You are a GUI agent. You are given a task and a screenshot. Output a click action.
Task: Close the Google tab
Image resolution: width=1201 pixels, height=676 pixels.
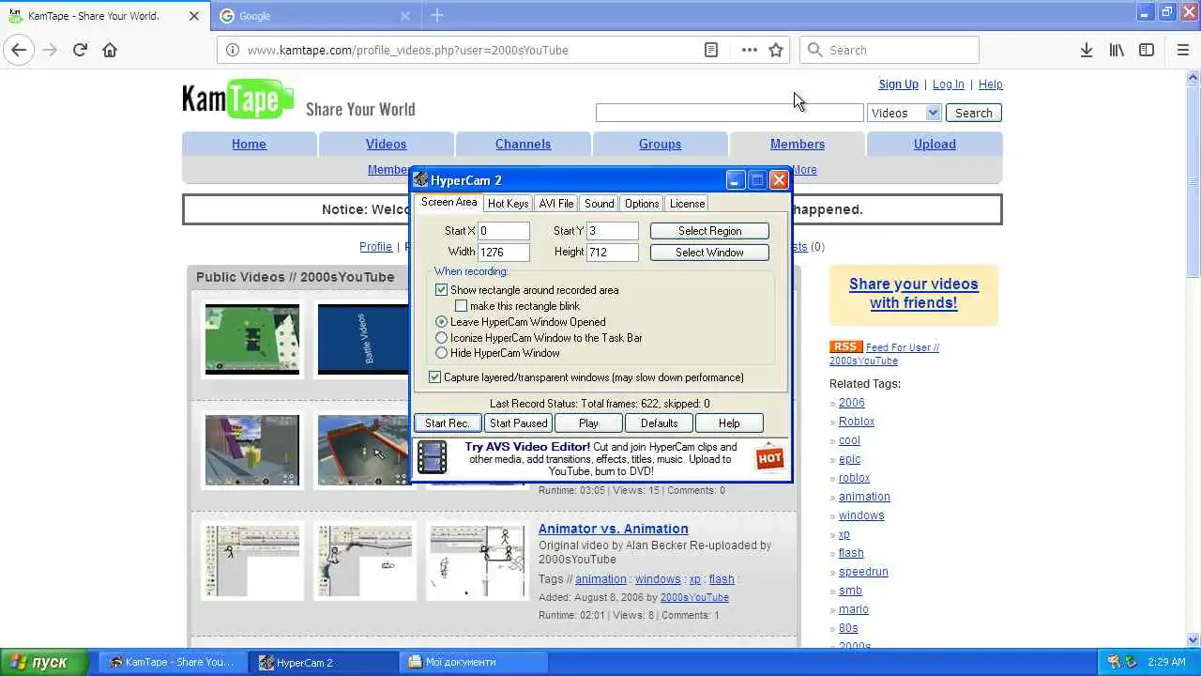point(405,15)
